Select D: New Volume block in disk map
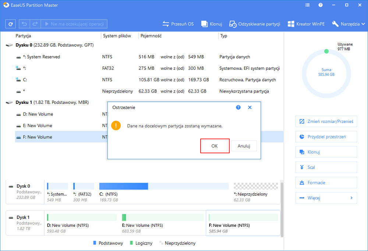This screenshot has height=251, width=368. click(x=82, y=223)
